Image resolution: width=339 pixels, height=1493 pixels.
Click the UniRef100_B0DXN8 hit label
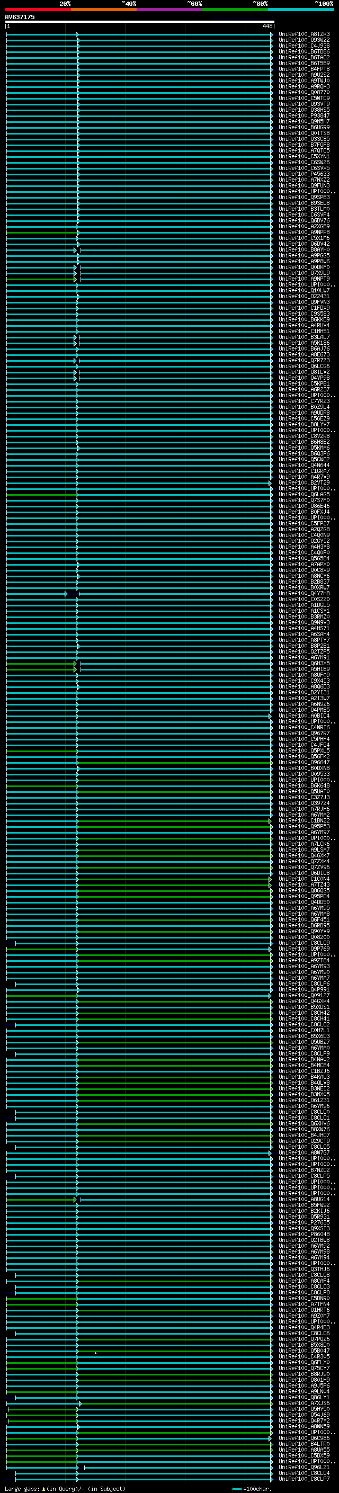304,768
